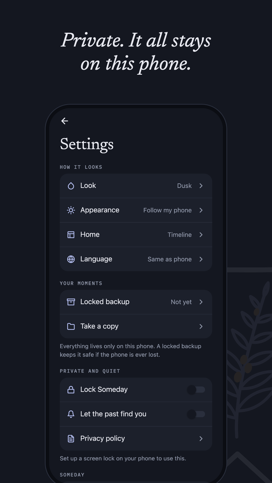Open the Home setting labeled Timeline
The width and height of the screenshot is (272, 483).
pos(136,235)
